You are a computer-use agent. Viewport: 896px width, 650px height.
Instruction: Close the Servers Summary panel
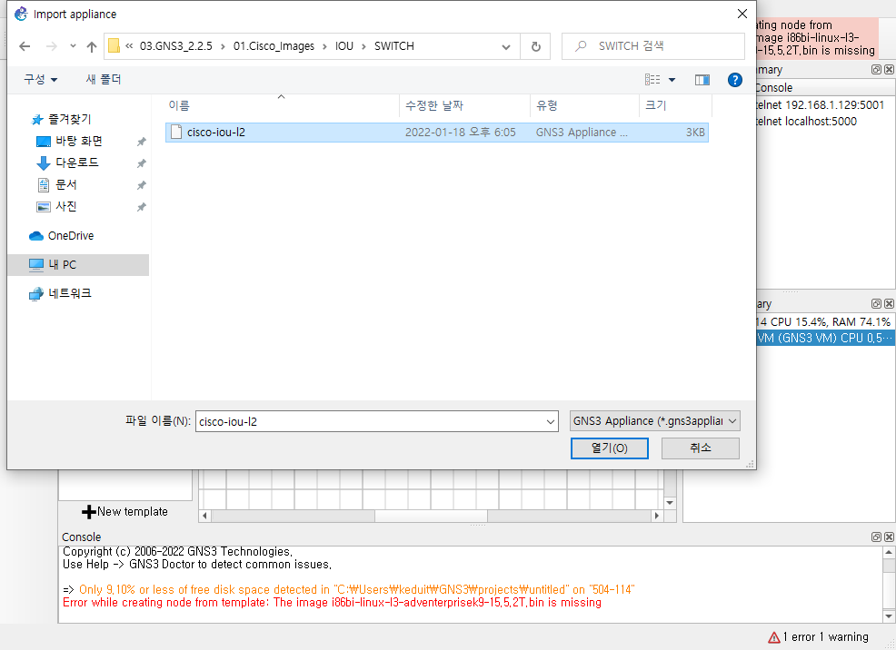[889, 303]
